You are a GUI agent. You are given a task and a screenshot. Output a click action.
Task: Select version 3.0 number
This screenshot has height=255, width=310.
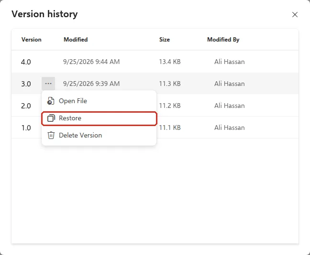click(26, 84)
